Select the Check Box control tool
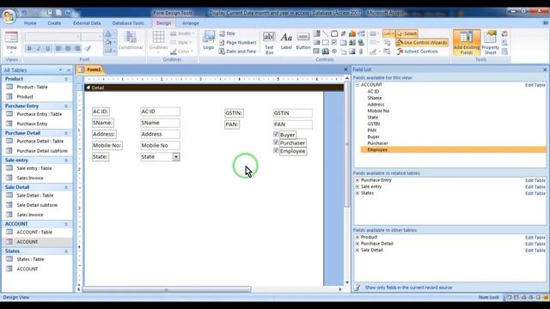 tap(334, 42)
